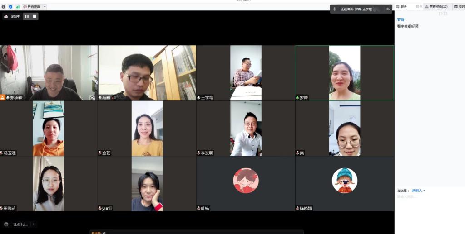The width and height of the screenshot is (465, 234).
Task: Click the cloud recording status icon
Action: point(6,16)
